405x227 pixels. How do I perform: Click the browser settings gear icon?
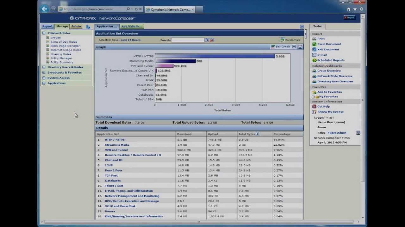click(361, 9)
